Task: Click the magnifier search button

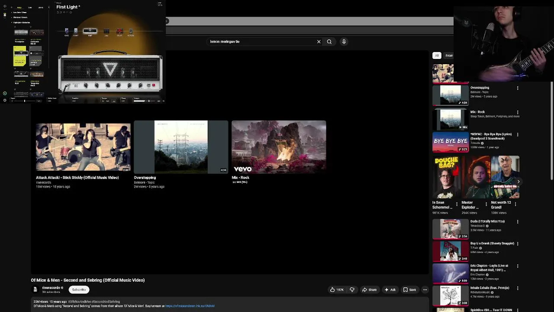Action: 329,42
